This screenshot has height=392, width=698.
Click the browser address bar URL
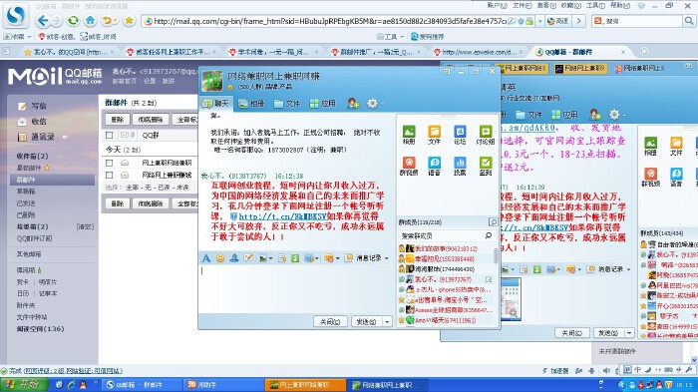(329, 21)
